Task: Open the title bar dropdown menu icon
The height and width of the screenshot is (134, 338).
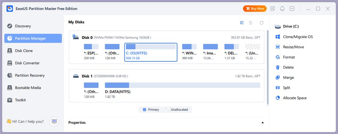Action: click(x=292, y=9)
